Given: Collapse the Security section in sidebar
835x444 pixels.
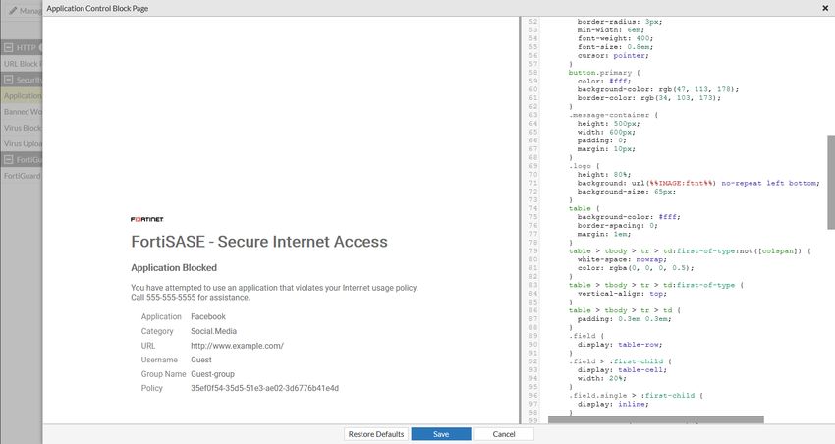Looking at the screenshot, I should 9,80.
